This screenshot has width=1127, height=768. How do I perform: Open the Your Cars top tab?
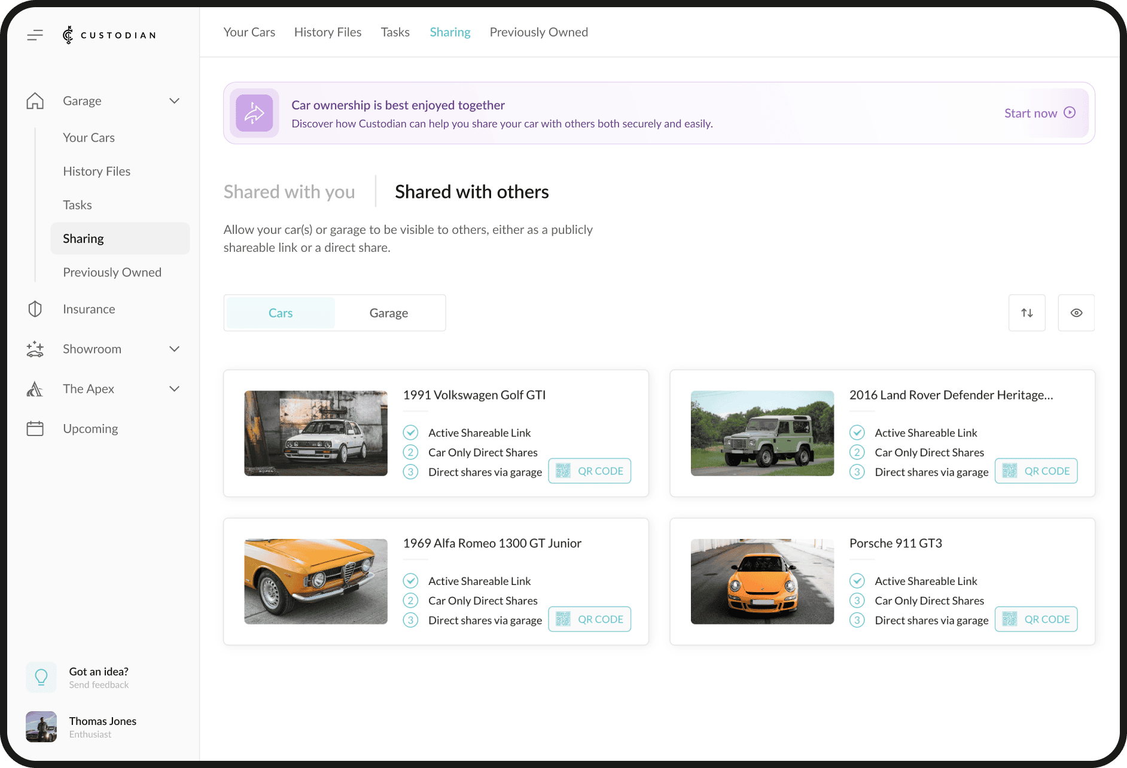point(249,32)
